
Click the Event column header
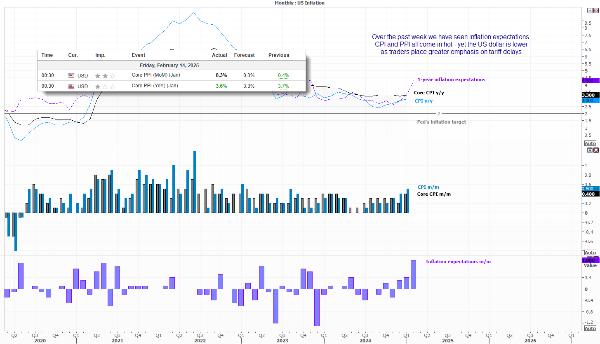(138, 55)
